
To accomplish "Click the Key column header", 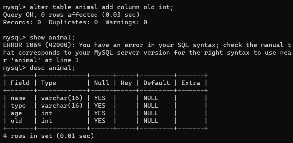I will (126, 83).
